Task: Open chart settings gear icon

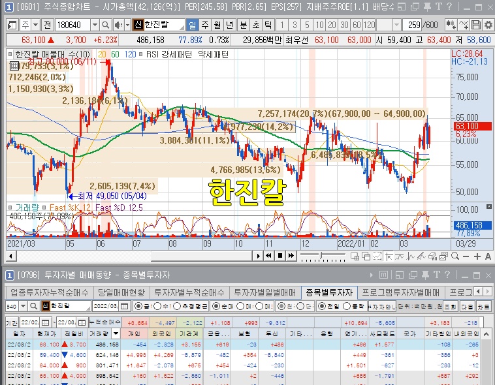Action: [488, 25]
